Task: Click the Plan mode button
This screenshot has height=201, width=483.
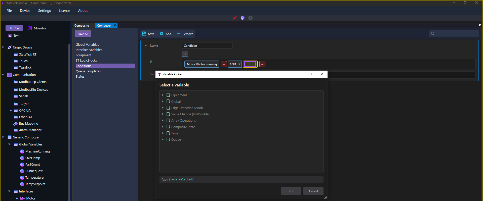Action: coord(14,28)
